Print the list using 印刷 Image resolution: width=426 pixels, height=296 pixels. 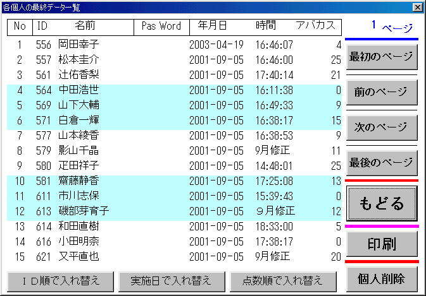tap(382, 244)
